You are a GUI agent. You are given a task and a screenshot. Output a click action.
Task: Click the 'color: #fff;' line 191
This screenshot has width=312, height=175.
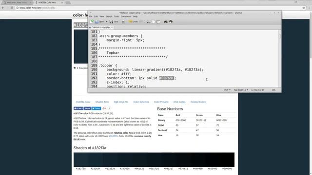119,74
